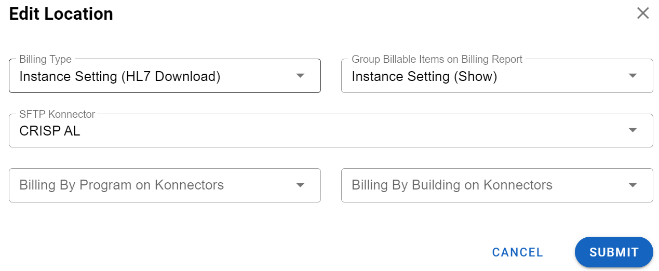Cancel editing the location
659x271 pixels.
[x=517, y=252]
